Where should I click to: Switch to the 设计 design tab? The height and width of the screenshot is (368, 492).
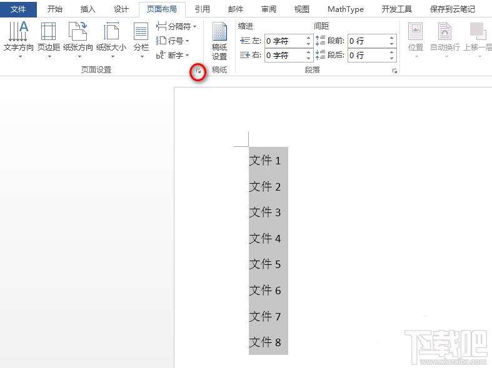point(121,9)
